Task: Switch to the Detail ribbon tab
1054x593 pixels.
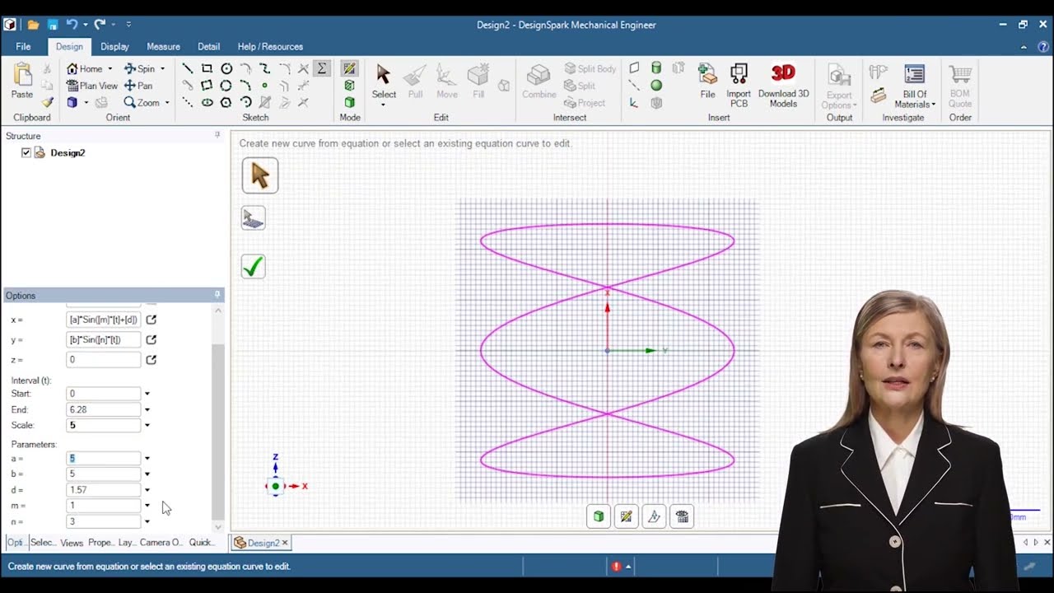Action: (208, 47)
